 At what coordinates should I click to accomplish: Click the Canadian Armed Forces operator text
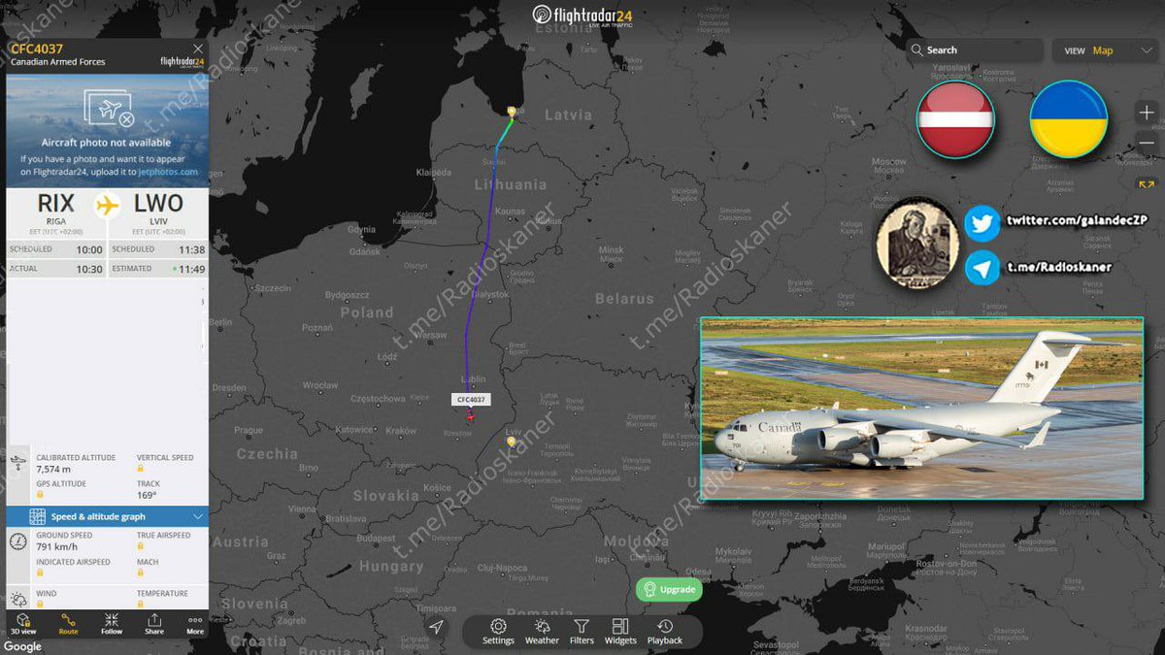58,62
